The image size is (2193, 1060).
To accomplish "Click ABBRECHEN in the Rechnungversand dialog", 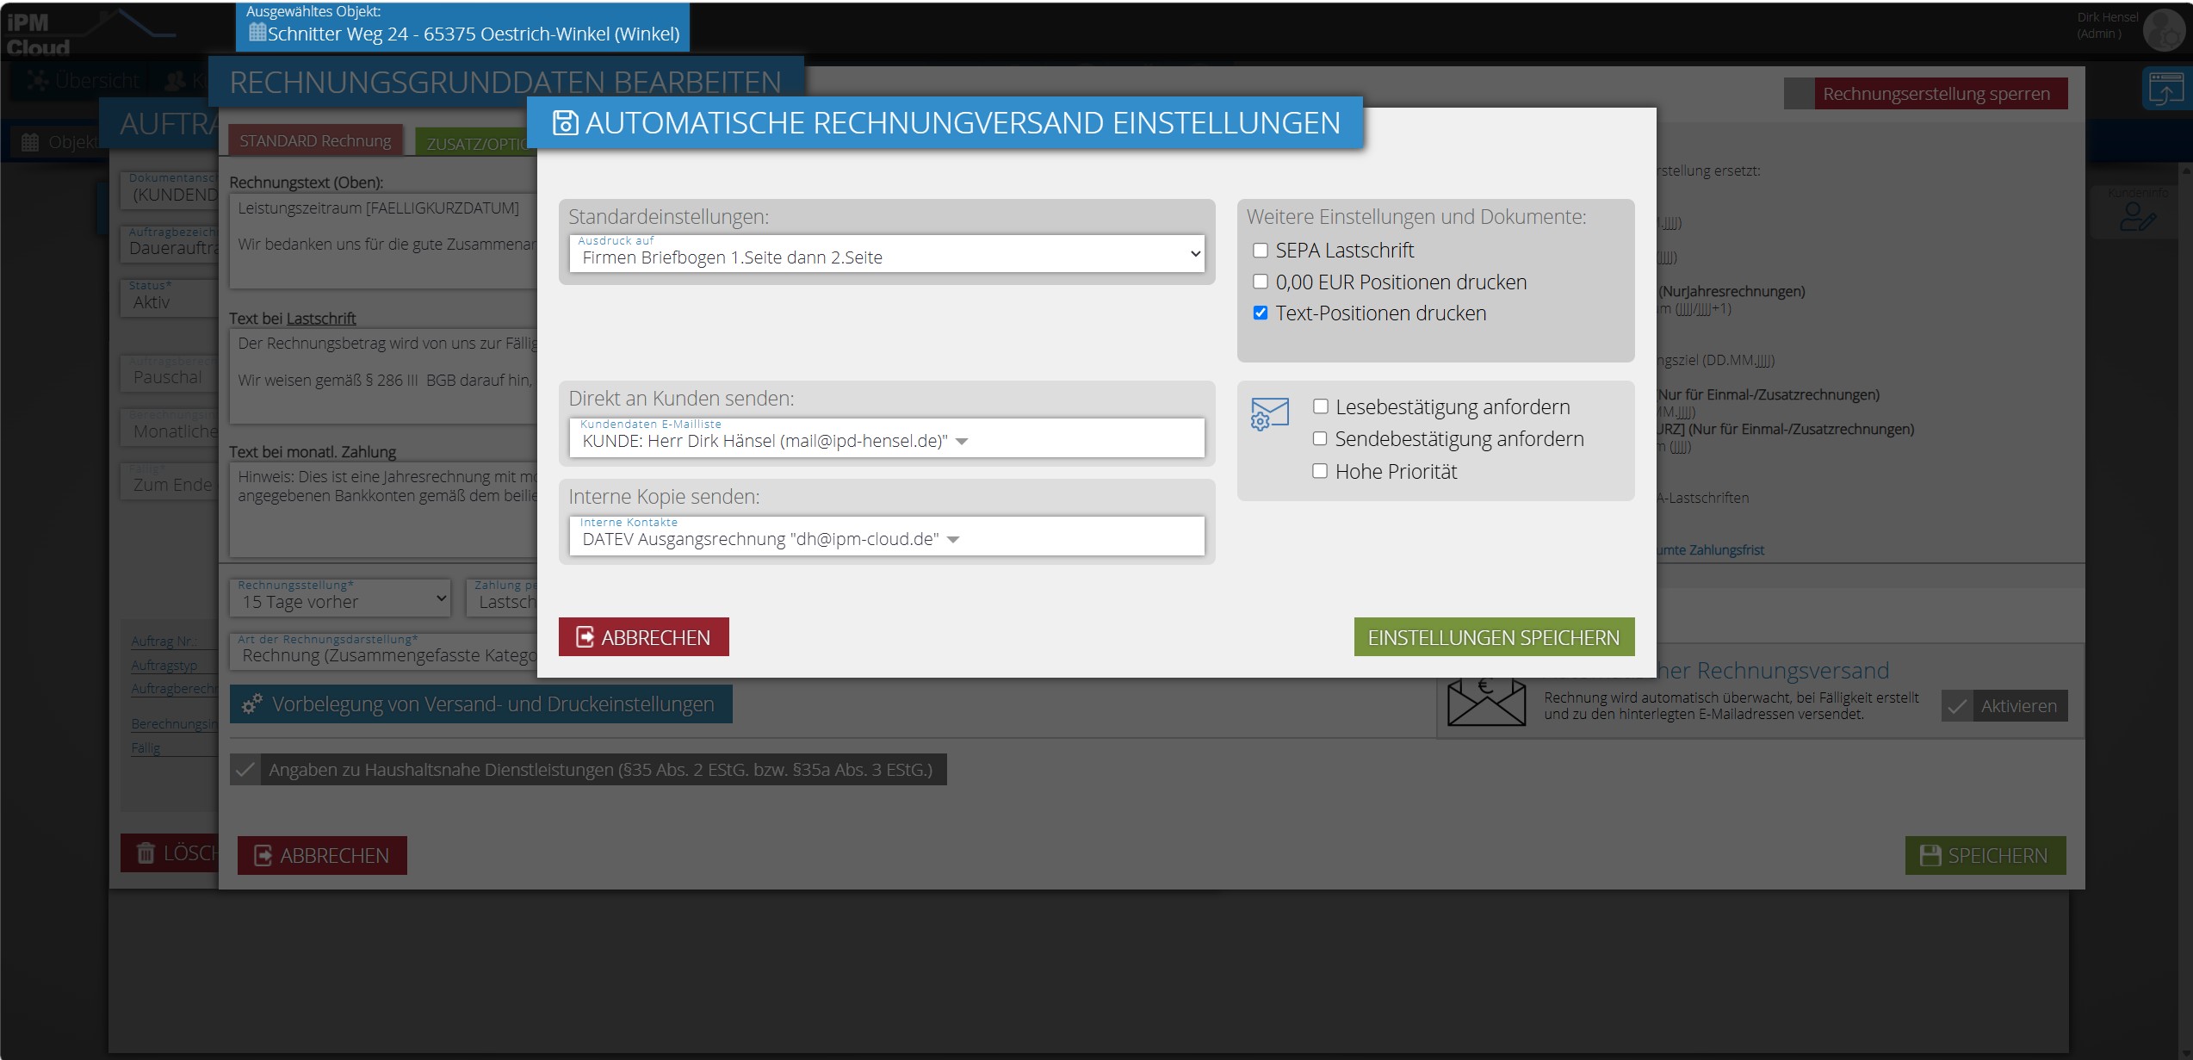I will coord(644,637).
